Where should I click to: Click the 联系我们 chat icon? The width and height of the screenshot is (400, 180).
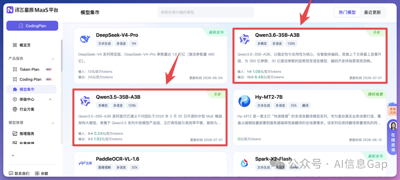[x=11, y=174]
